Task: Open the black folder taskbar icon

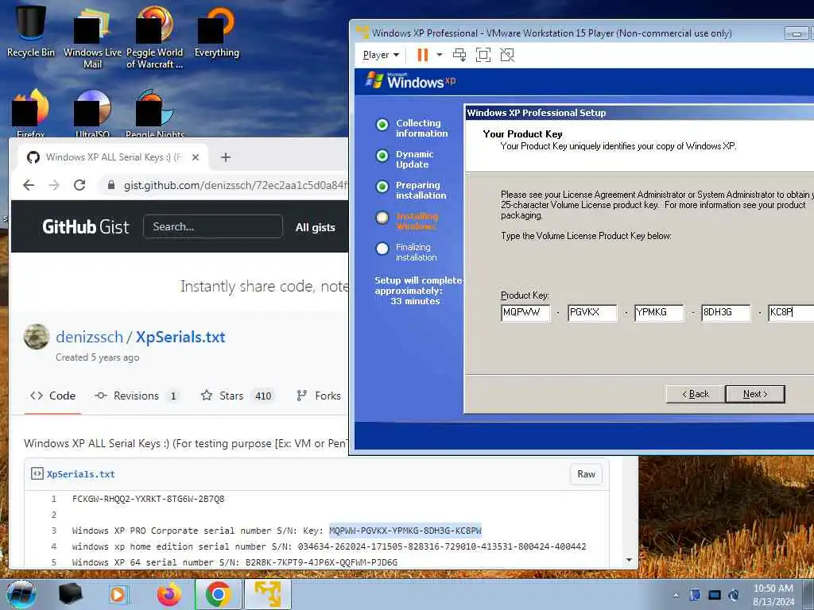Action: (x=71, y=594)
